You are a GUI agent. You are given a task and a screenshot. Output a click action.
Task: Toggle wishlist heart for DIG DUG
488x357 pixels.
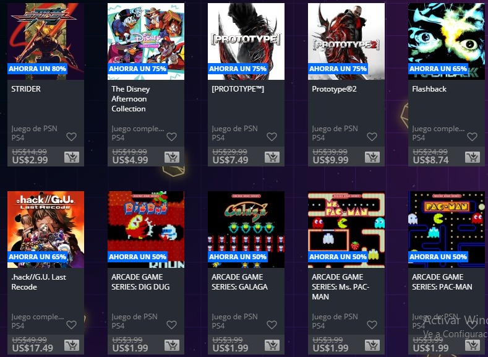(172, 325)
